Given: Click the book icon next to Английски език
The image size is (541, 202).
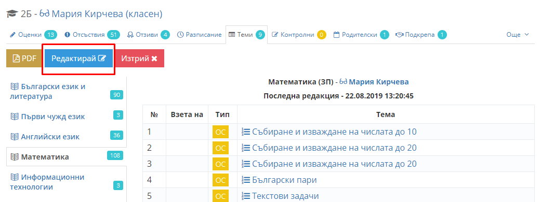Looking at the screenshot, I should (14, 137).
